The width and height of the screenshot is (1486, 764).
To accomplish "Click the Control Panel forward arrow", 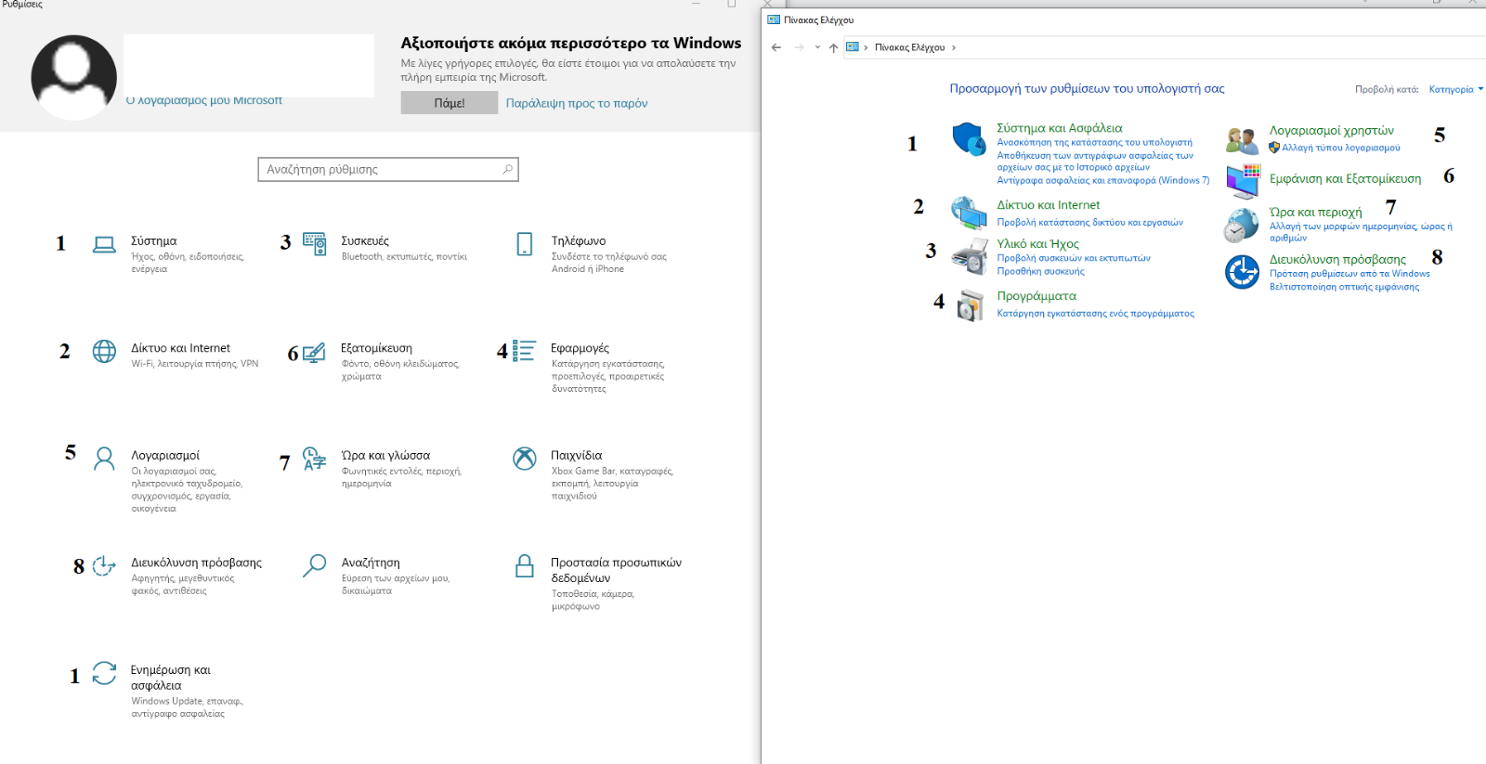I will coord(799,47).
